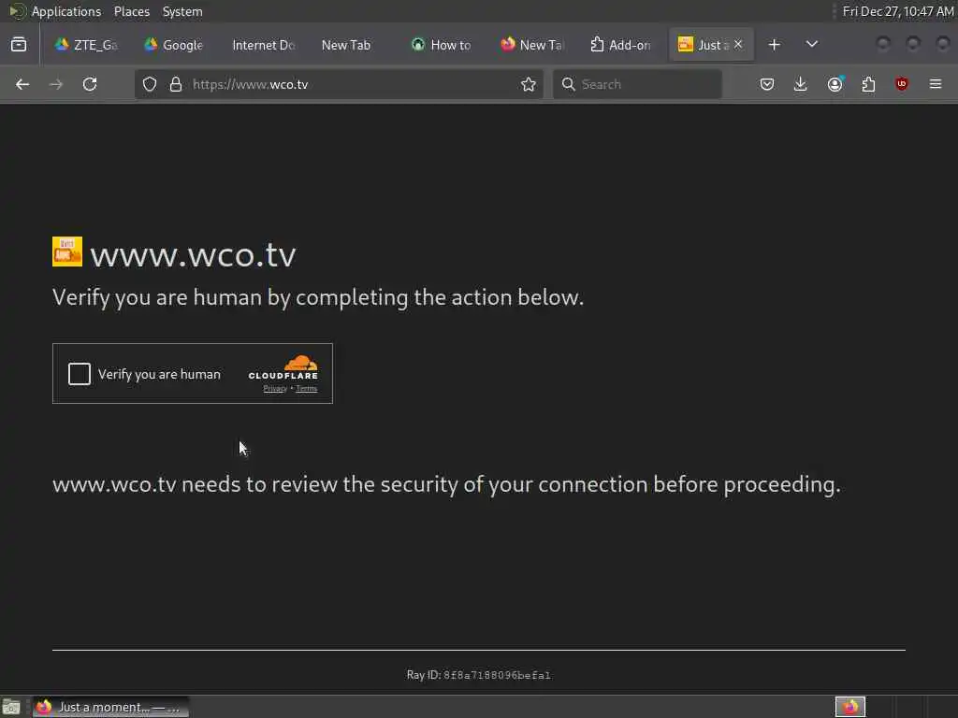Switch to the How to tab

[442, 45]
